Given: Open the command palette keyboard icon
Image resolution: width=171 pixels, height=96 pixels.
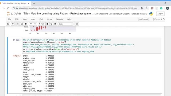Looking at the screenshot, I should click(77, 24).
